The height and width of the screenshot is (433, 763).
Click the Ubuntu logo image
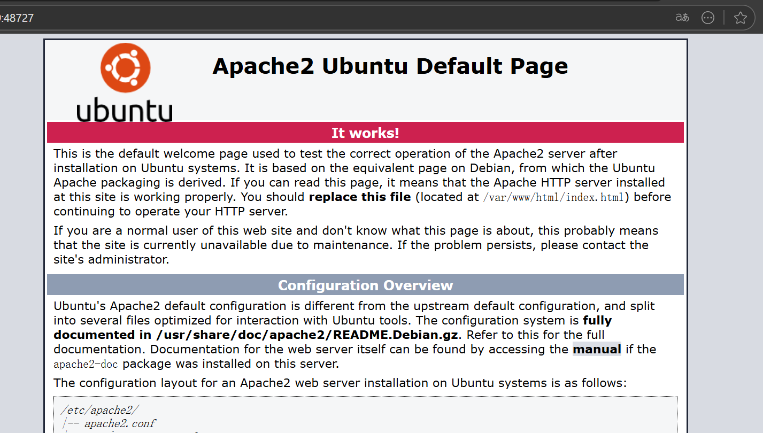(125, 82)
